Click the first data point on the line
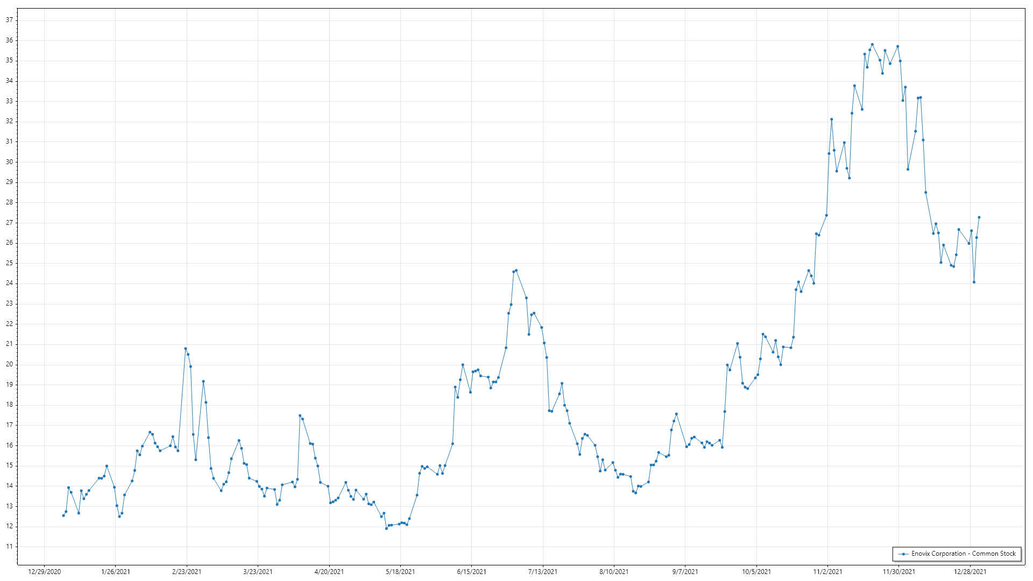This screenshot has height=581, width=1033. tap(63, 515)
